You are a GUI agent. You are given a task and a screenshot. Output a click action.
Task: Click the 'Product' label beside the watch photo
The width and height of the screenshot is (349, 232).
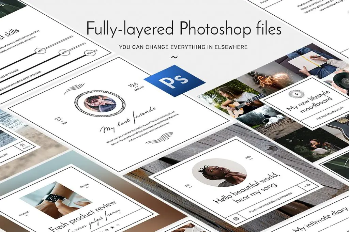pos(24,214)
